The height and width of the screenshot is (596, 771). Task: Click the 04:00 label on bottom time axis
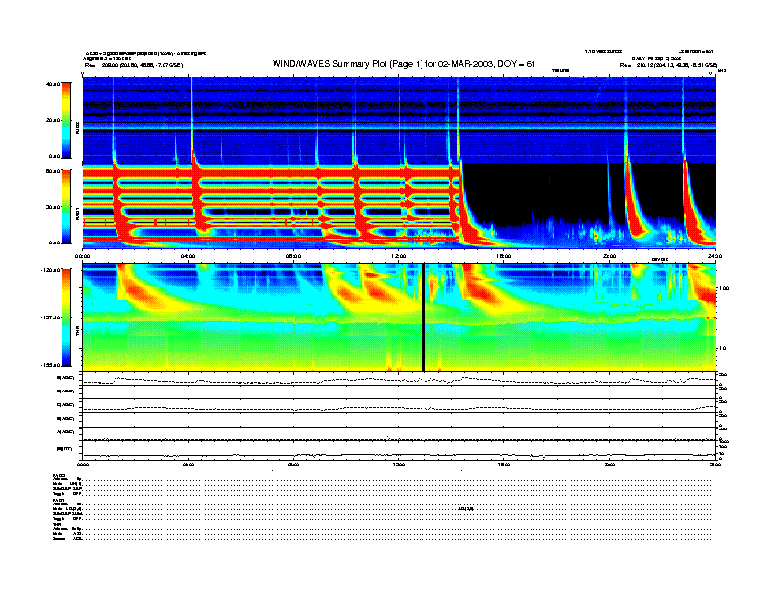pyautogui.click(x=188, y=464)
